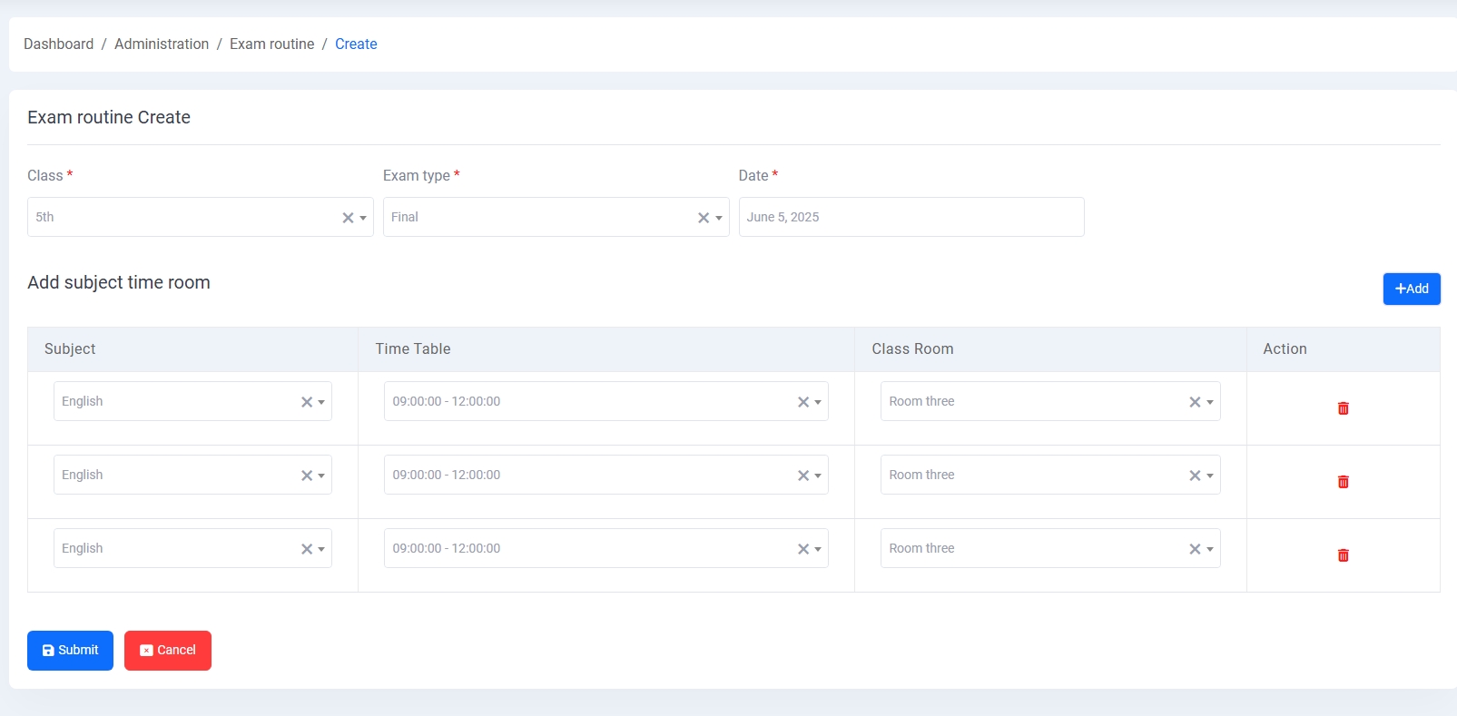Click the Date field showing June 5, 2025
Viewport: 1457px width, 716px height.
[911, 218]
